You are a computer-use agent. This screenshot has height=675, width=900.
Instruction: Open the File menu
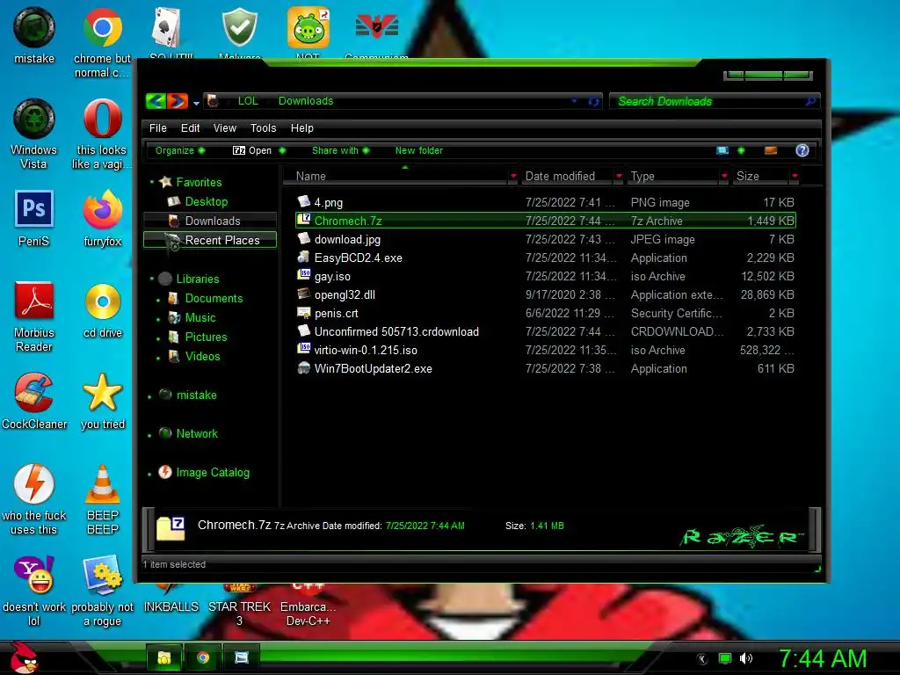tap(158, 128)
